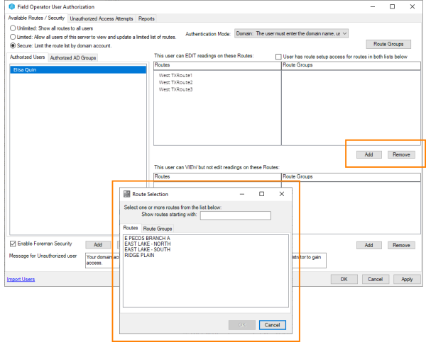Screen dimensions: 426x342
Task: Click the Field Operator app icon in title bar
Action: [x=11, y=6]
